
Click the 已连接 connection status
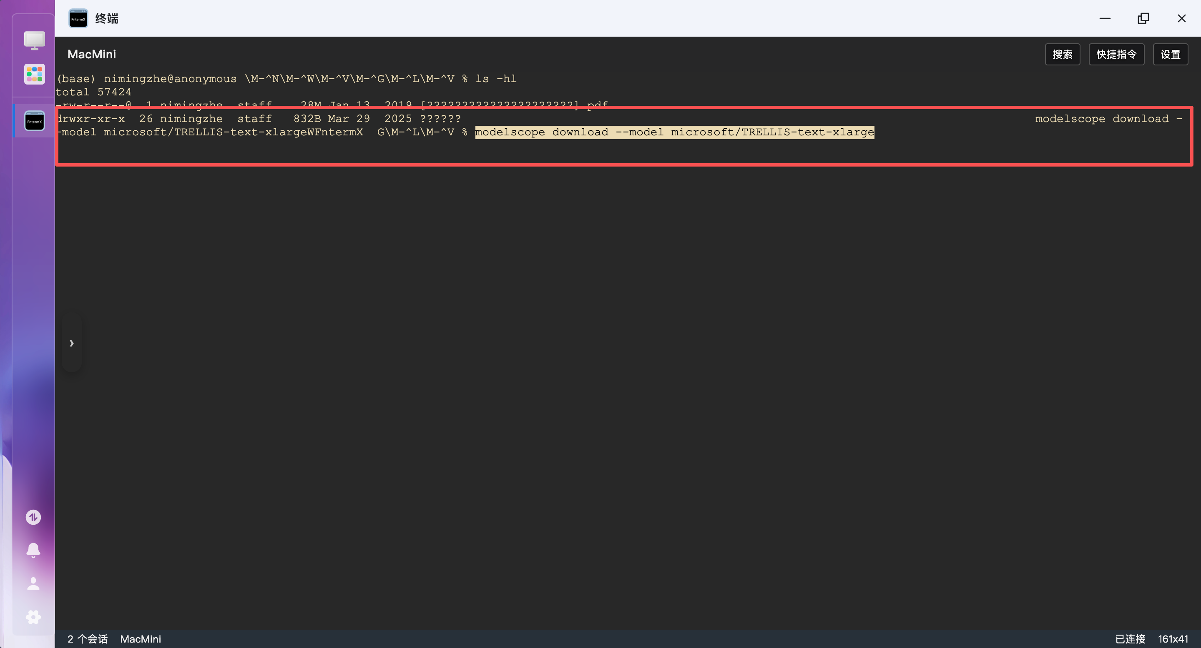tap(1130, 639)
